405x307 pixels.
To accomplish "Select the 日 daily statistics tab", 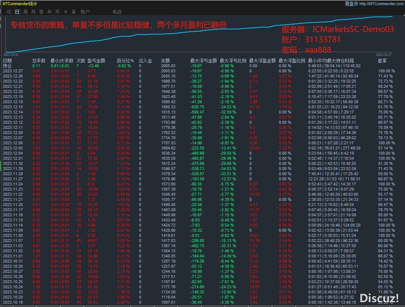I will (x=17, y=12).
